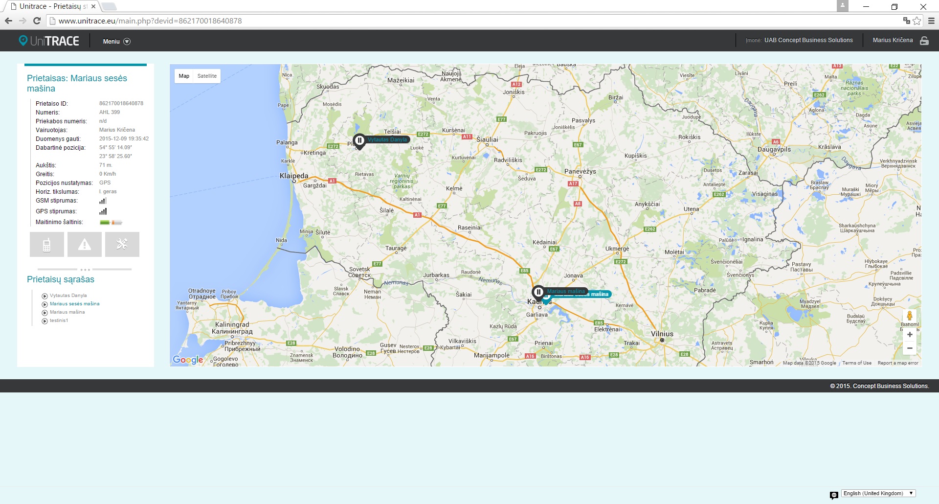Viewport: 939px width, 504px height.
Task: Close the Unitrace browser tab
Action: coord(93,6)
